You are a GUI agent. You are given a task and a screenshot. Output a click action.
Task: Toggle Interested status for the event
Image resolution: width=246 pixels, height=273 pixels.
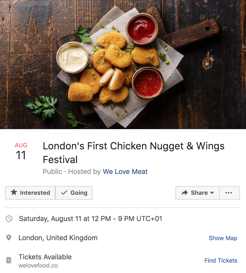(x=30, y=193)
